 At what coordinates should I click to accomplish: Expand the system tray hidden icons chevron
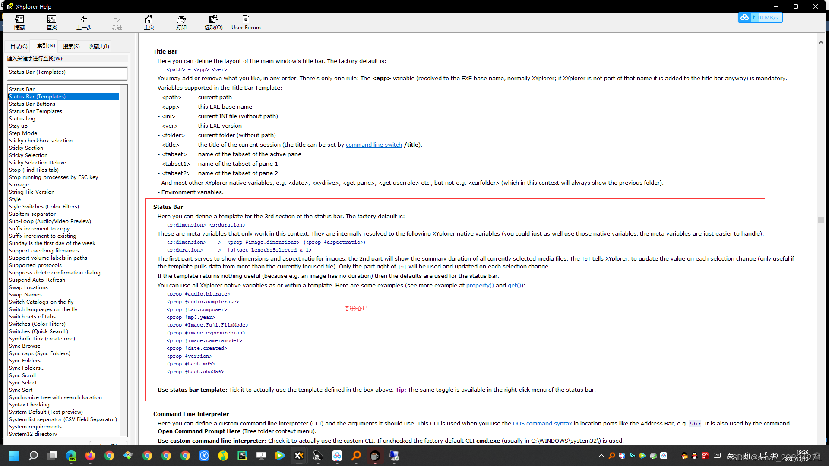pyautogui.click(x=601, y=456)
